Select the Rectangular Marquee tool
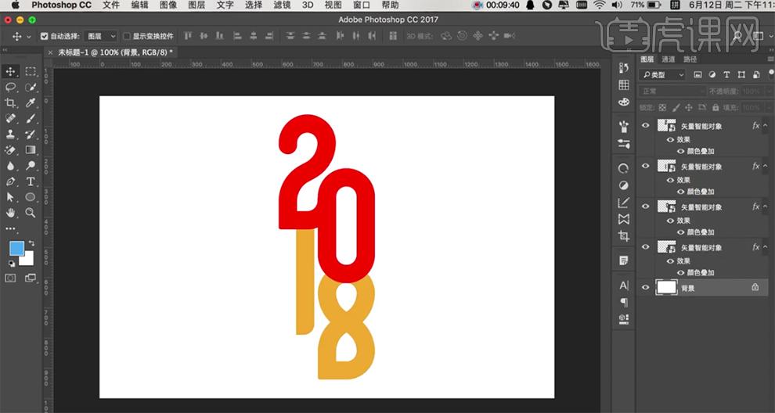The width and height of the screenshot is (775, 413). (x=31, y=72)
